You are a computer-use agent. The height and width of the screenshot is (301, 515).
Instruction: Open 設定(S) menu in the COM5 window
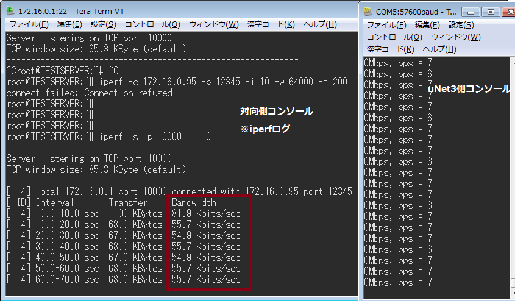click(461, 25)
